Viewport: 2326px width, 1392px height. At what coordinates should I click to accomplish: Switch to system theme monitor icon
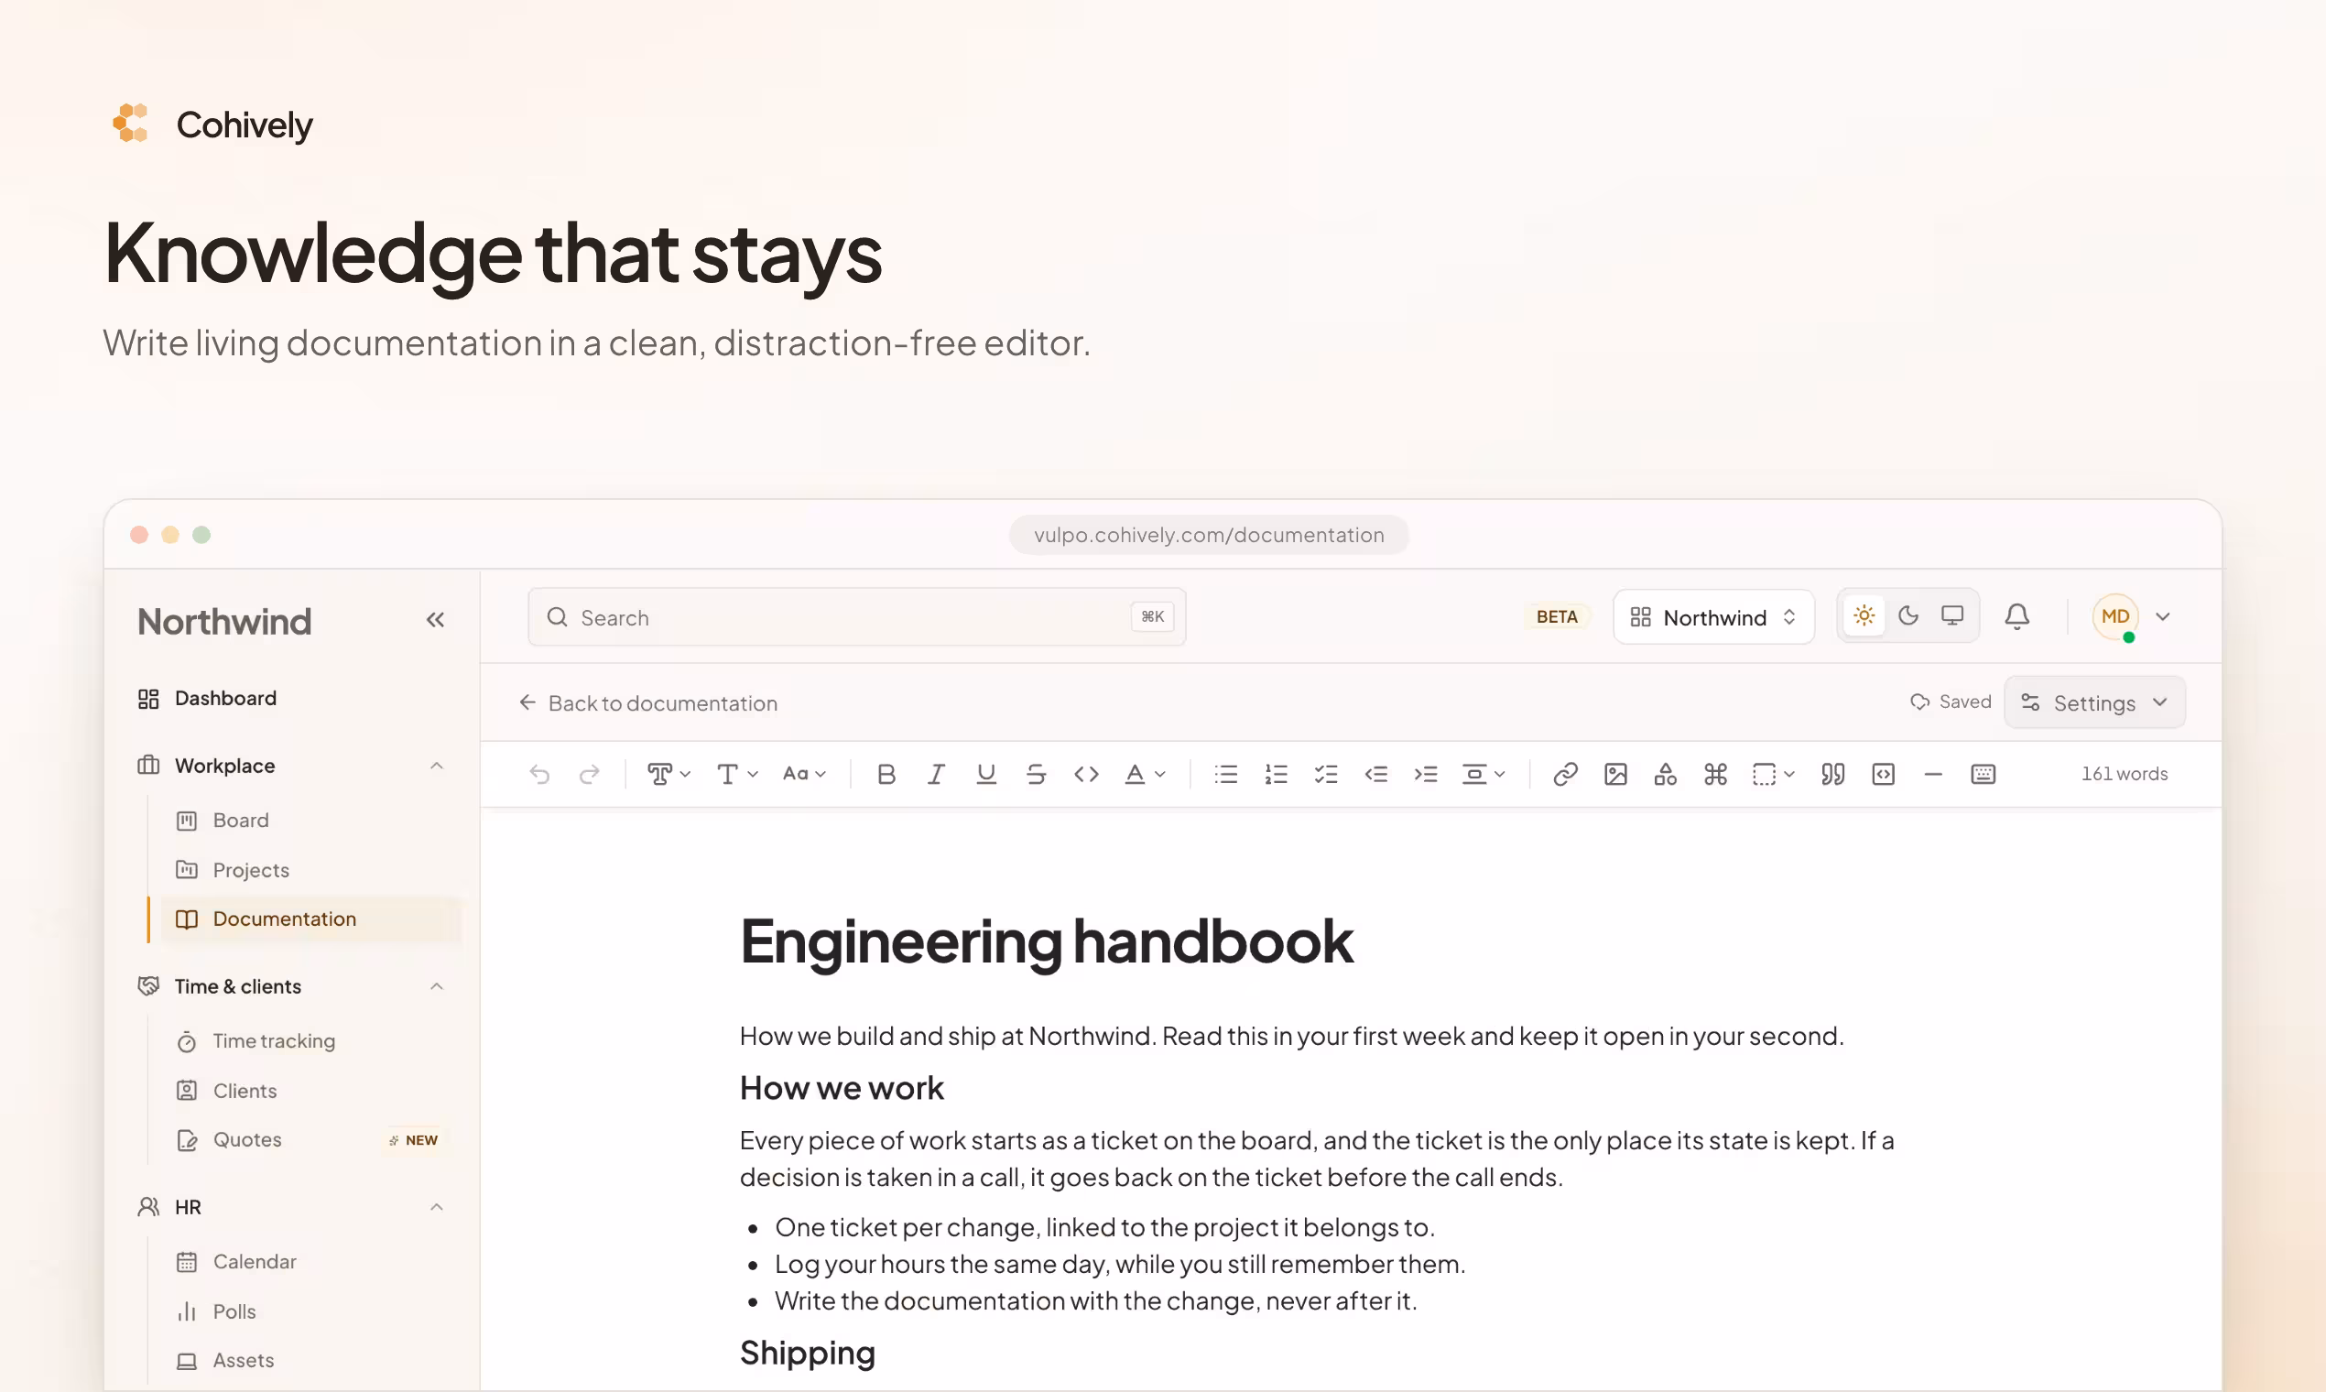click(x=1951, y=615)
